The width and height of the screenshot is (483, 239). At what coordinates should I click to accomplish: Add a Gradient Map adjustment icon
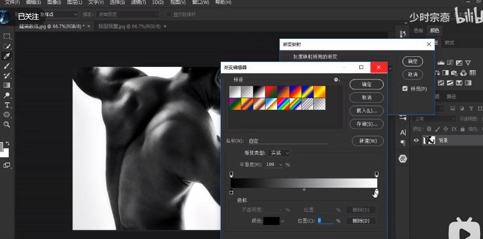pos(468,83)
